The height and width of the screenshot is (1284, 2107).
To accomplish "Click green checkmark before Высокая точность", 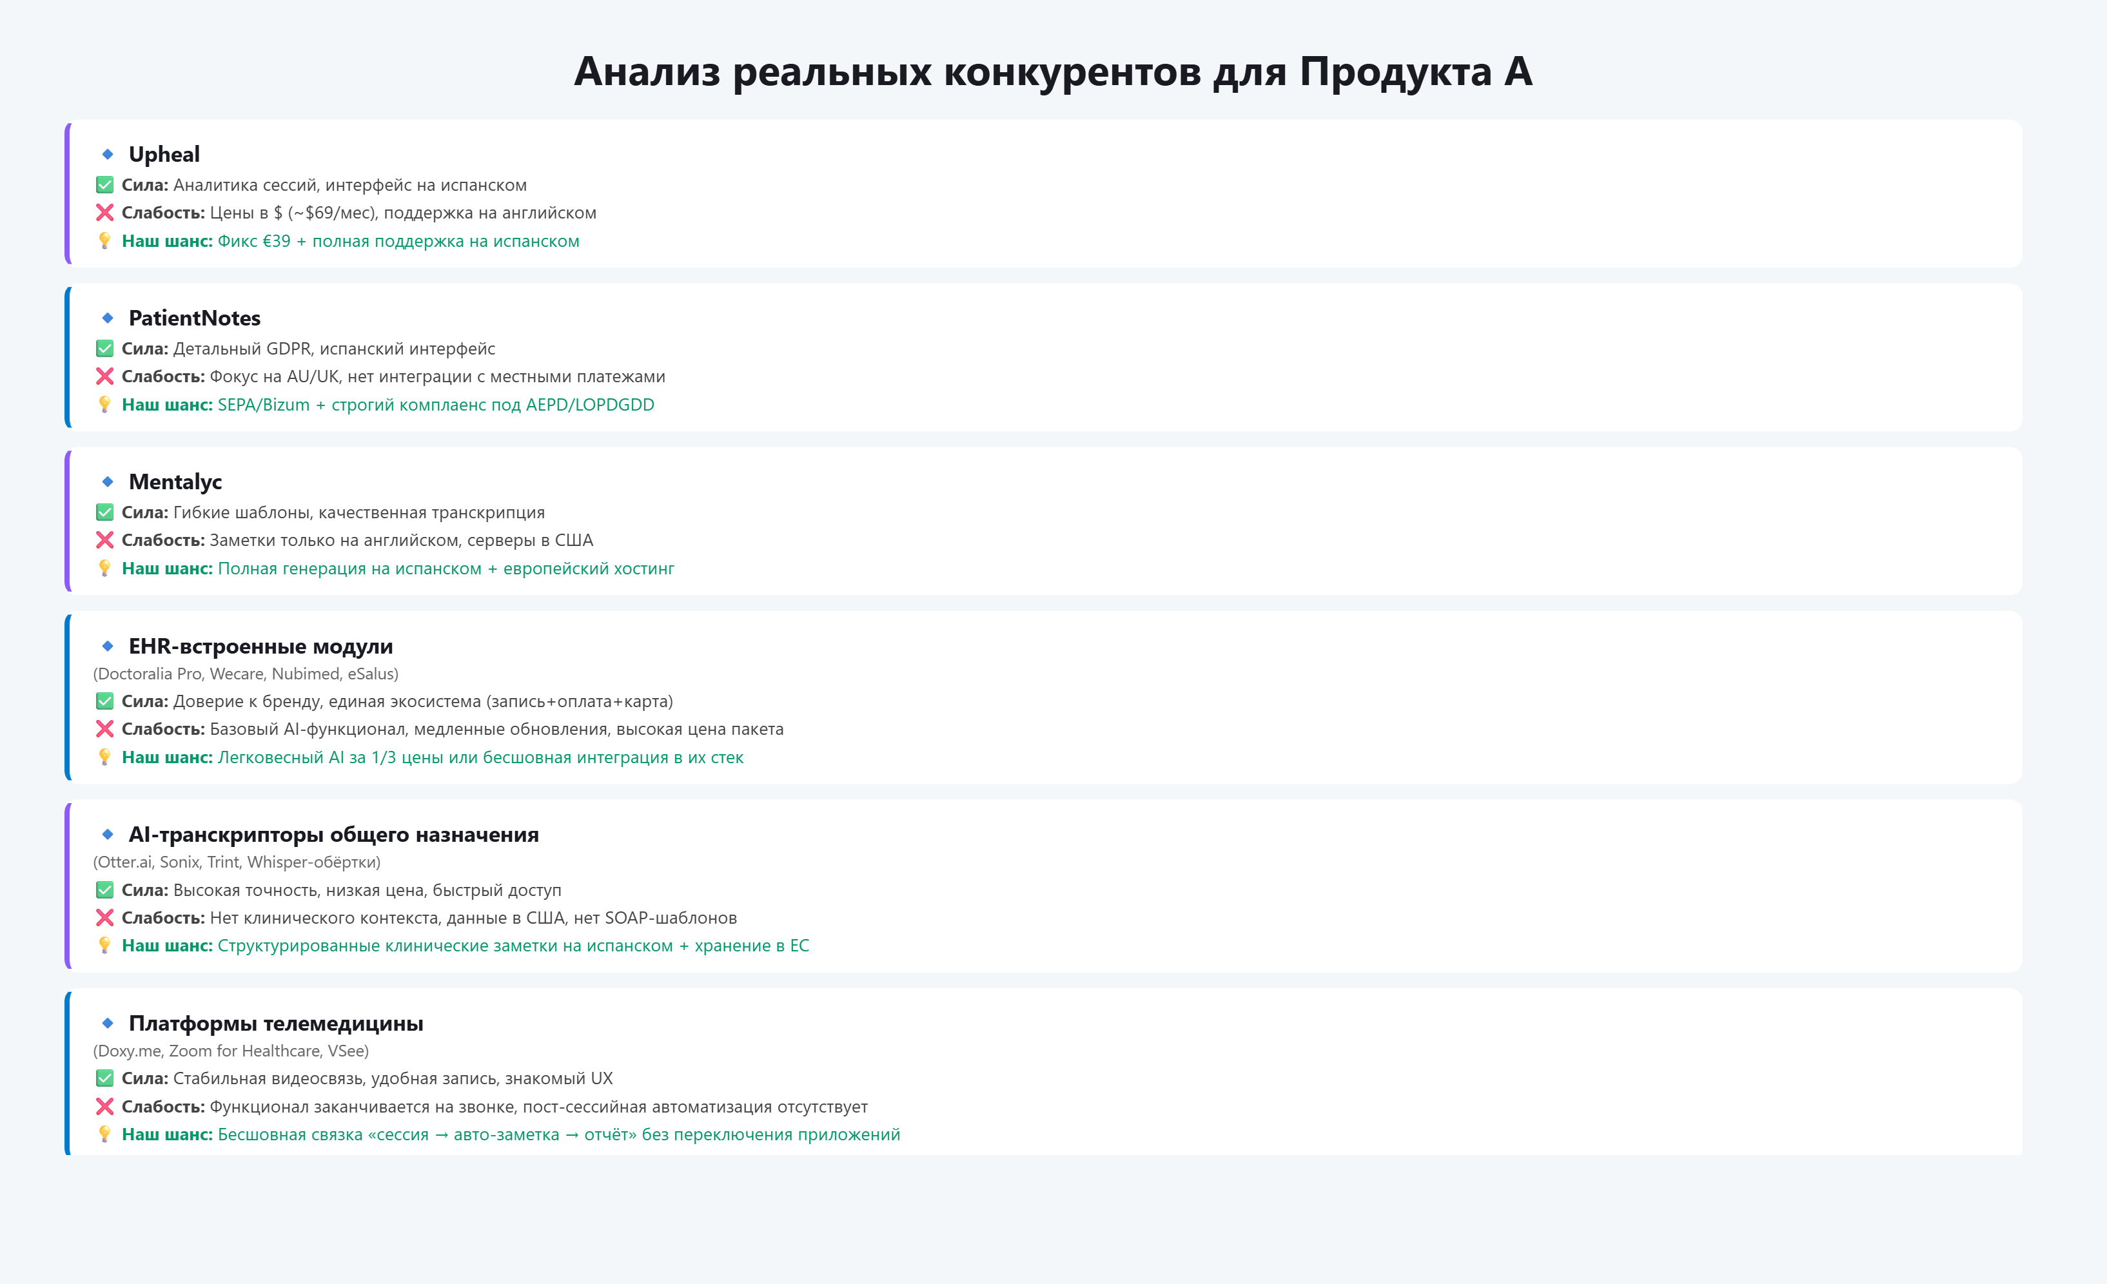I will pos(104,890).
